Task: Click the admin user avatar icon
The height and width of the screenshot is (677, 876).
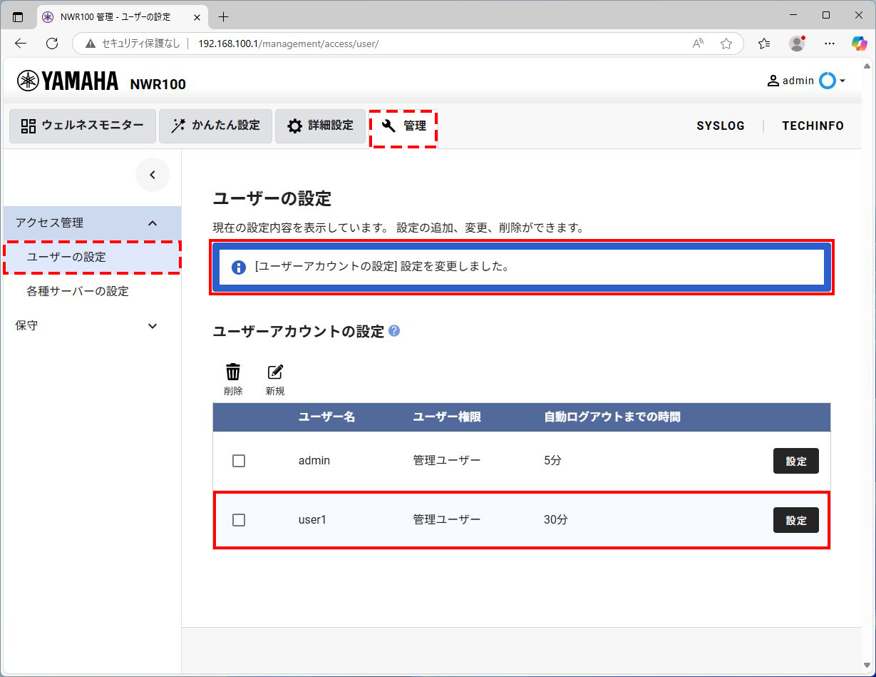Action: click(773, 81)
